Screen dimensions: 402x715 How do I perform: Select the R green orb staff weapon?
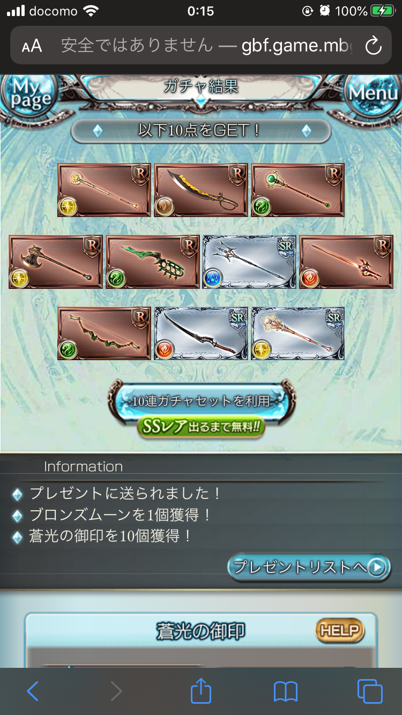[x=298, y=190]
